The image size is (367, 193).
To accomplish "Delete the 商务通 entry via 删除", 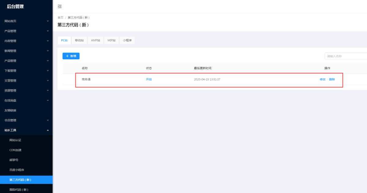I will pyautogui.click(x=332, y=79).
